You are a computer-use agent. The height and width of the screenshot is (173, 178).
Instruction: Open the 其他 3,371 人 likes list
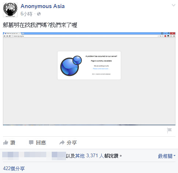90,156
